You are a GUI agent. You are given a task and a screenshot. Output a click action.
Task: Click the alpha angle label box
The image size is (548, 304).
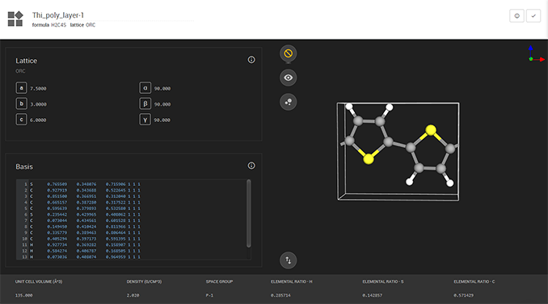[x=145, y=87]
